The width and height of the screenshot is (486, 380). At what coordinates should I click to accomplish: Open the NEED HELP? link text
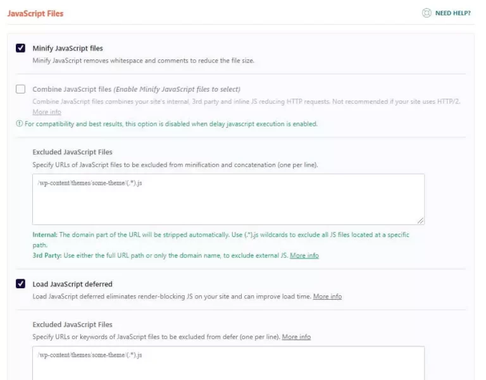tap(453, 13)
